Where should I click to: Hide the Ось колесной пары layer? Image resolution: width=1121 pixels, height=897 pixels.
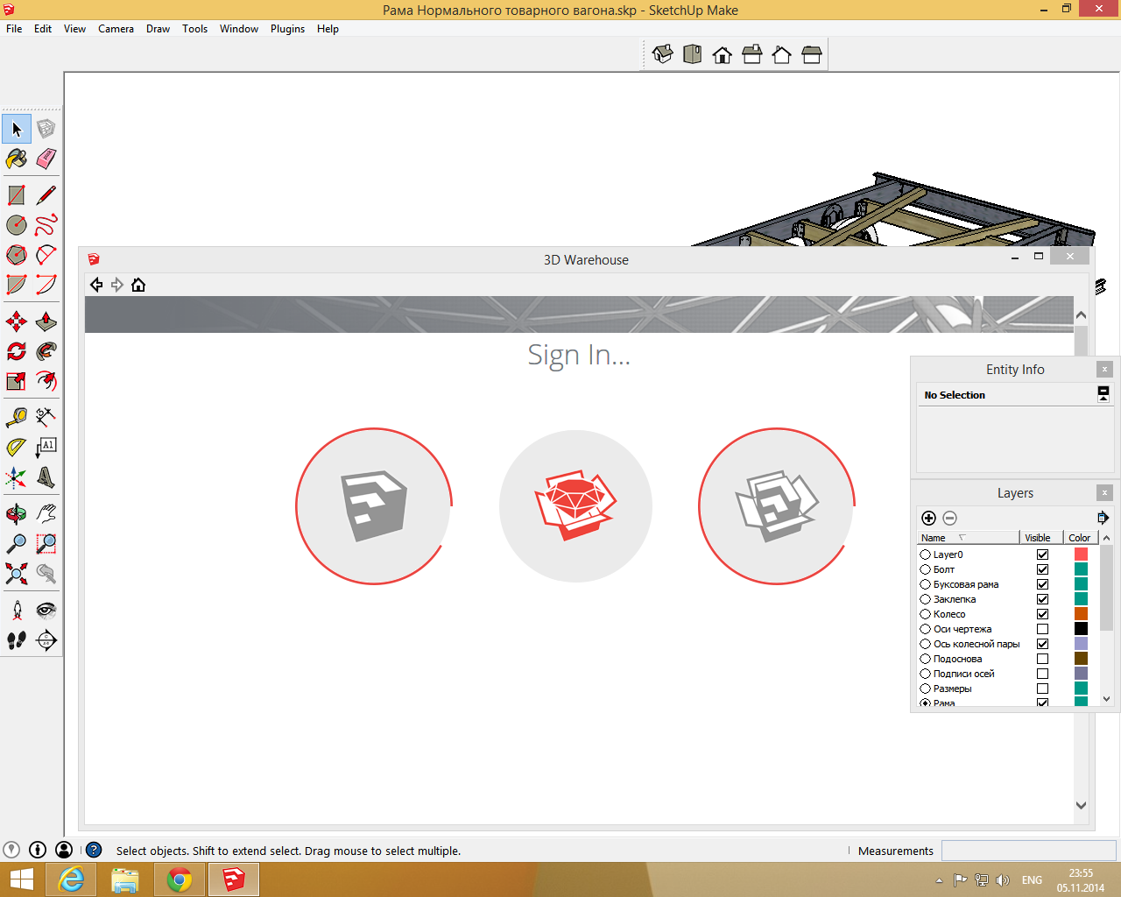[1042, 644]
